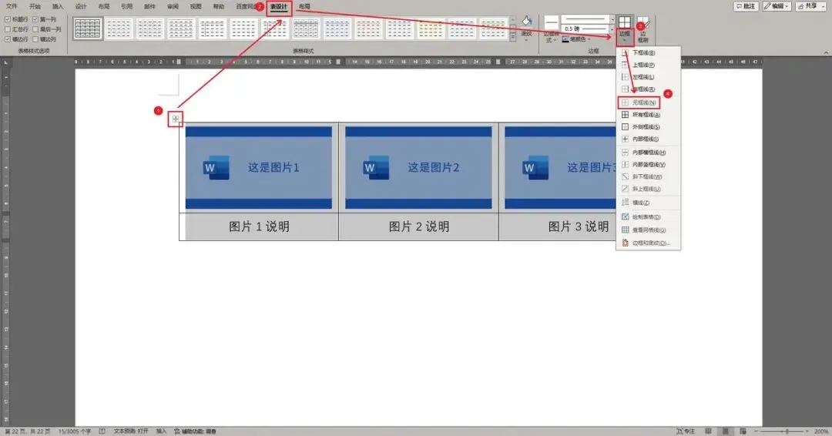The height and width of the screenshot is (436, 832).
Task: Click the 横线 horizontal line icon
Action: tap(625, 203)
